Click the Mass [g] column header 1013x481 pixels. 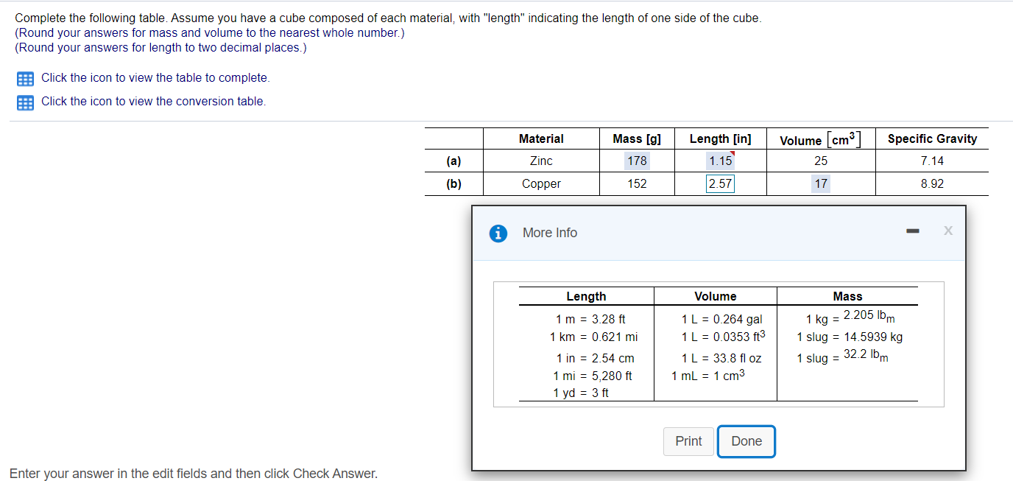pos(637,138)
